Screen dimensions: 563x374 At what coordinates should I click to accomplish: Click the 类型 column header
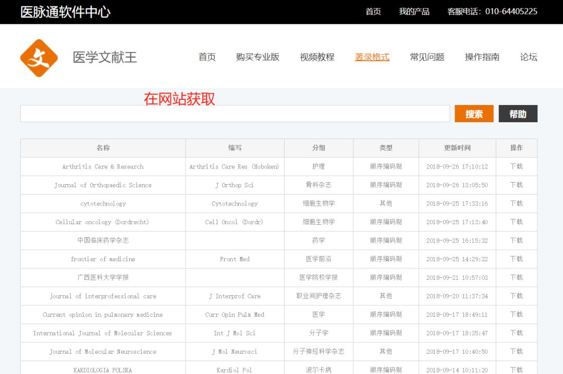386,148
